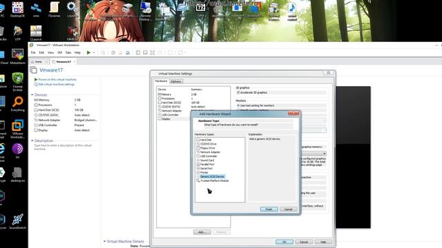Open Edit menu in VMware Workstation
Screen dimensions: 442x248
[x=41, y=52]
